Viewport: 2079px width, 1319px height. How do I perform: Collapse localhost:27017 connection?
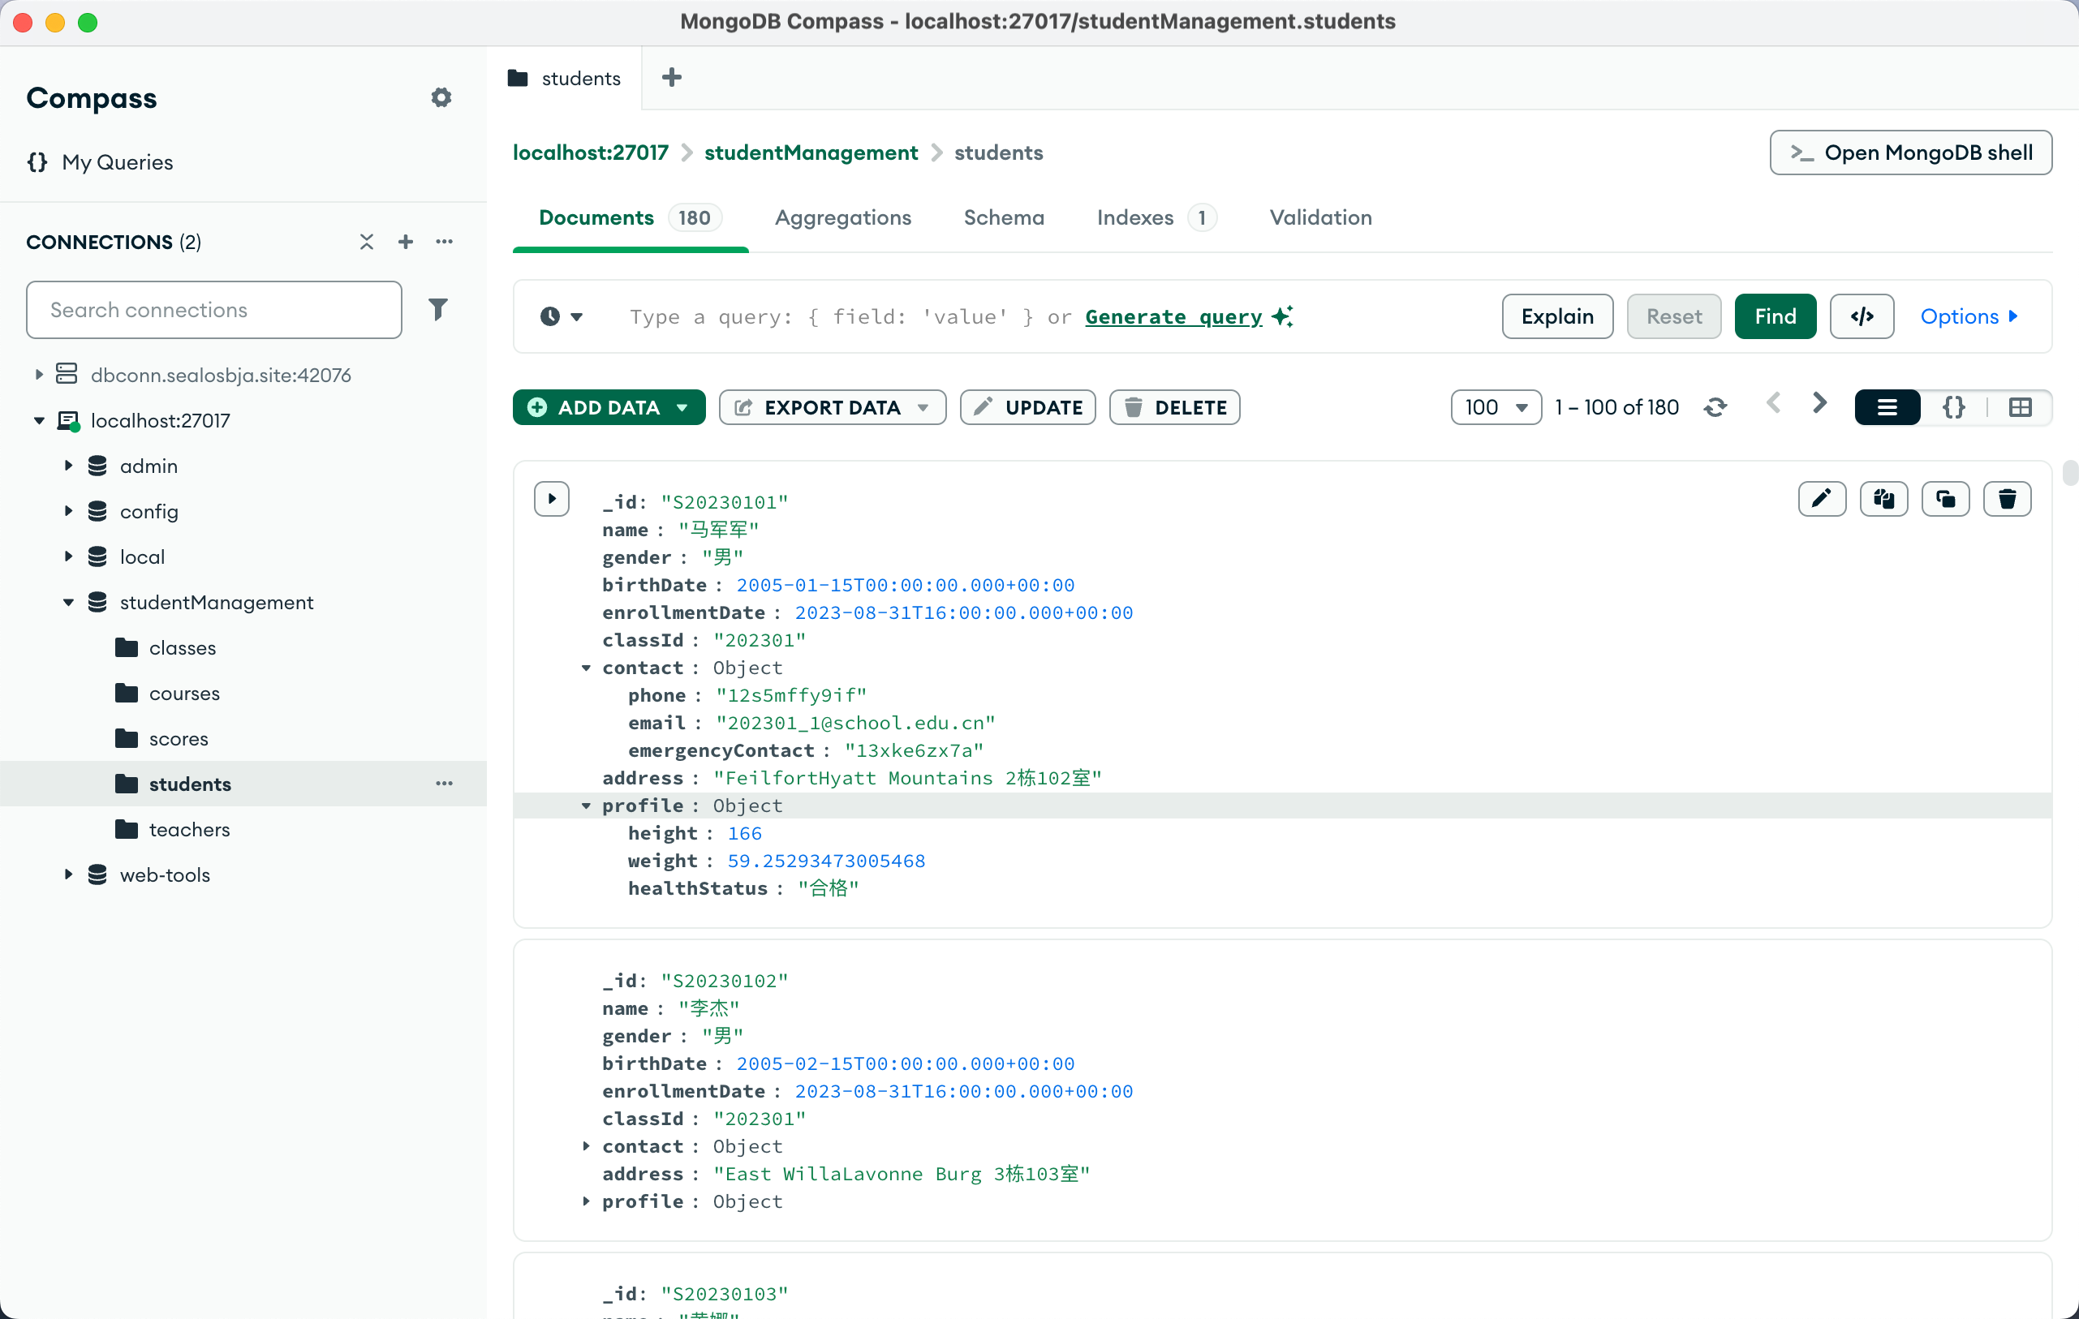(39, 421)
